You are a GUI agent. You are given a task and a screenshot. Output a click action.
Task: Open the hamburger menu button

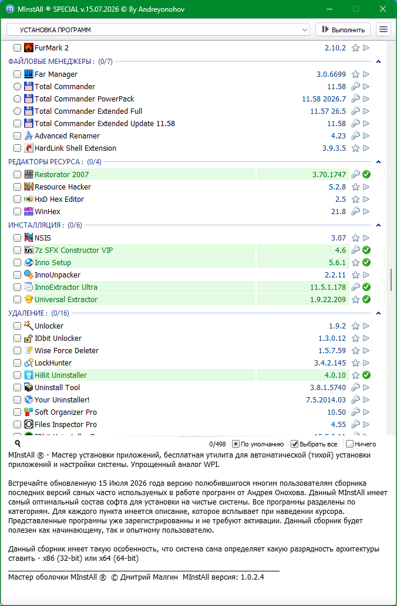(x=383, y=29)
